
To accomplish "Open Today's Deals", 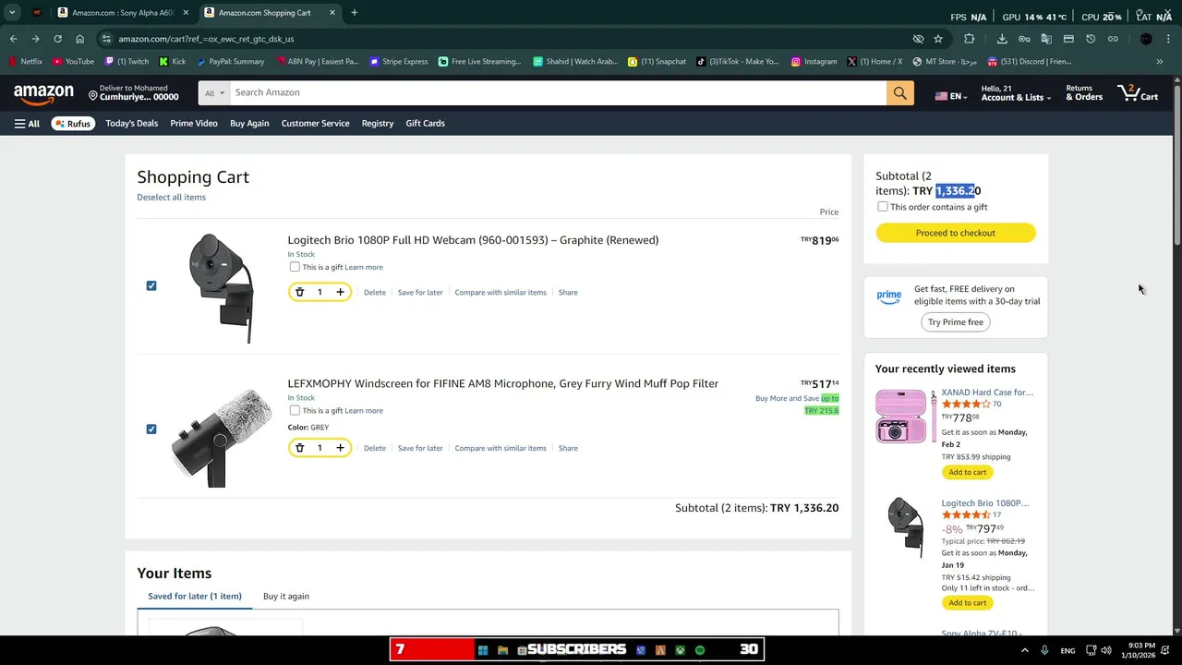I will coord(131,123).
